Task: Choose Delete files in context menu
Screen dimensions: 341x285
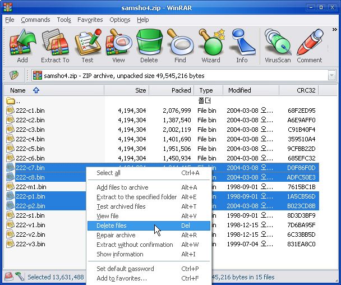Action: point(149,226)
